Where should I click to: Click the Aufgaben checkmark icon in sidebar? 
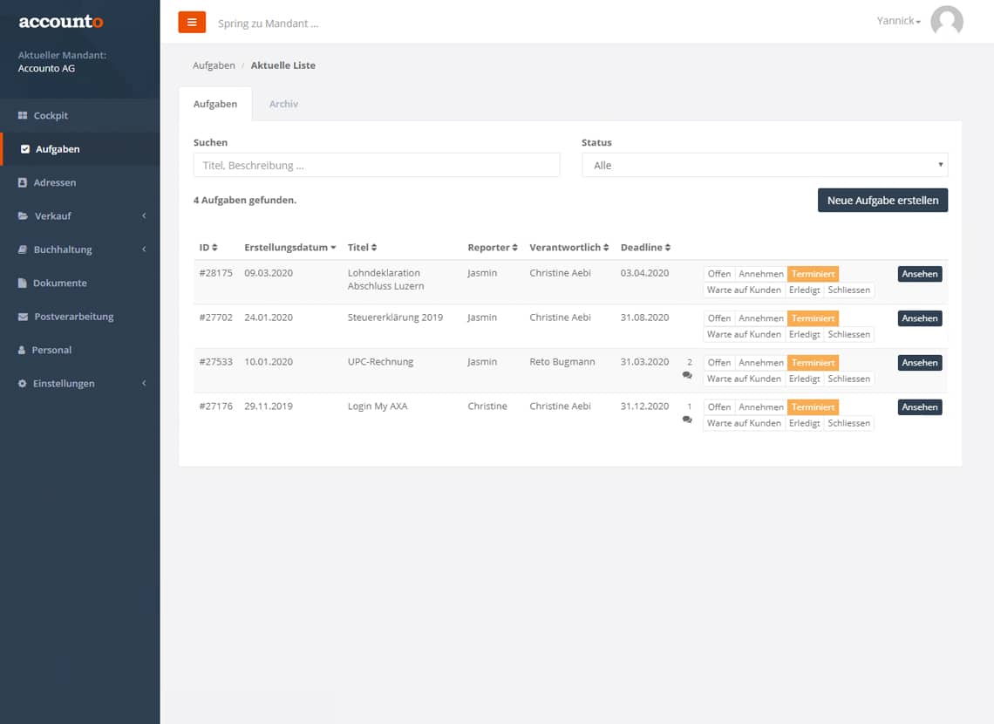25,149
